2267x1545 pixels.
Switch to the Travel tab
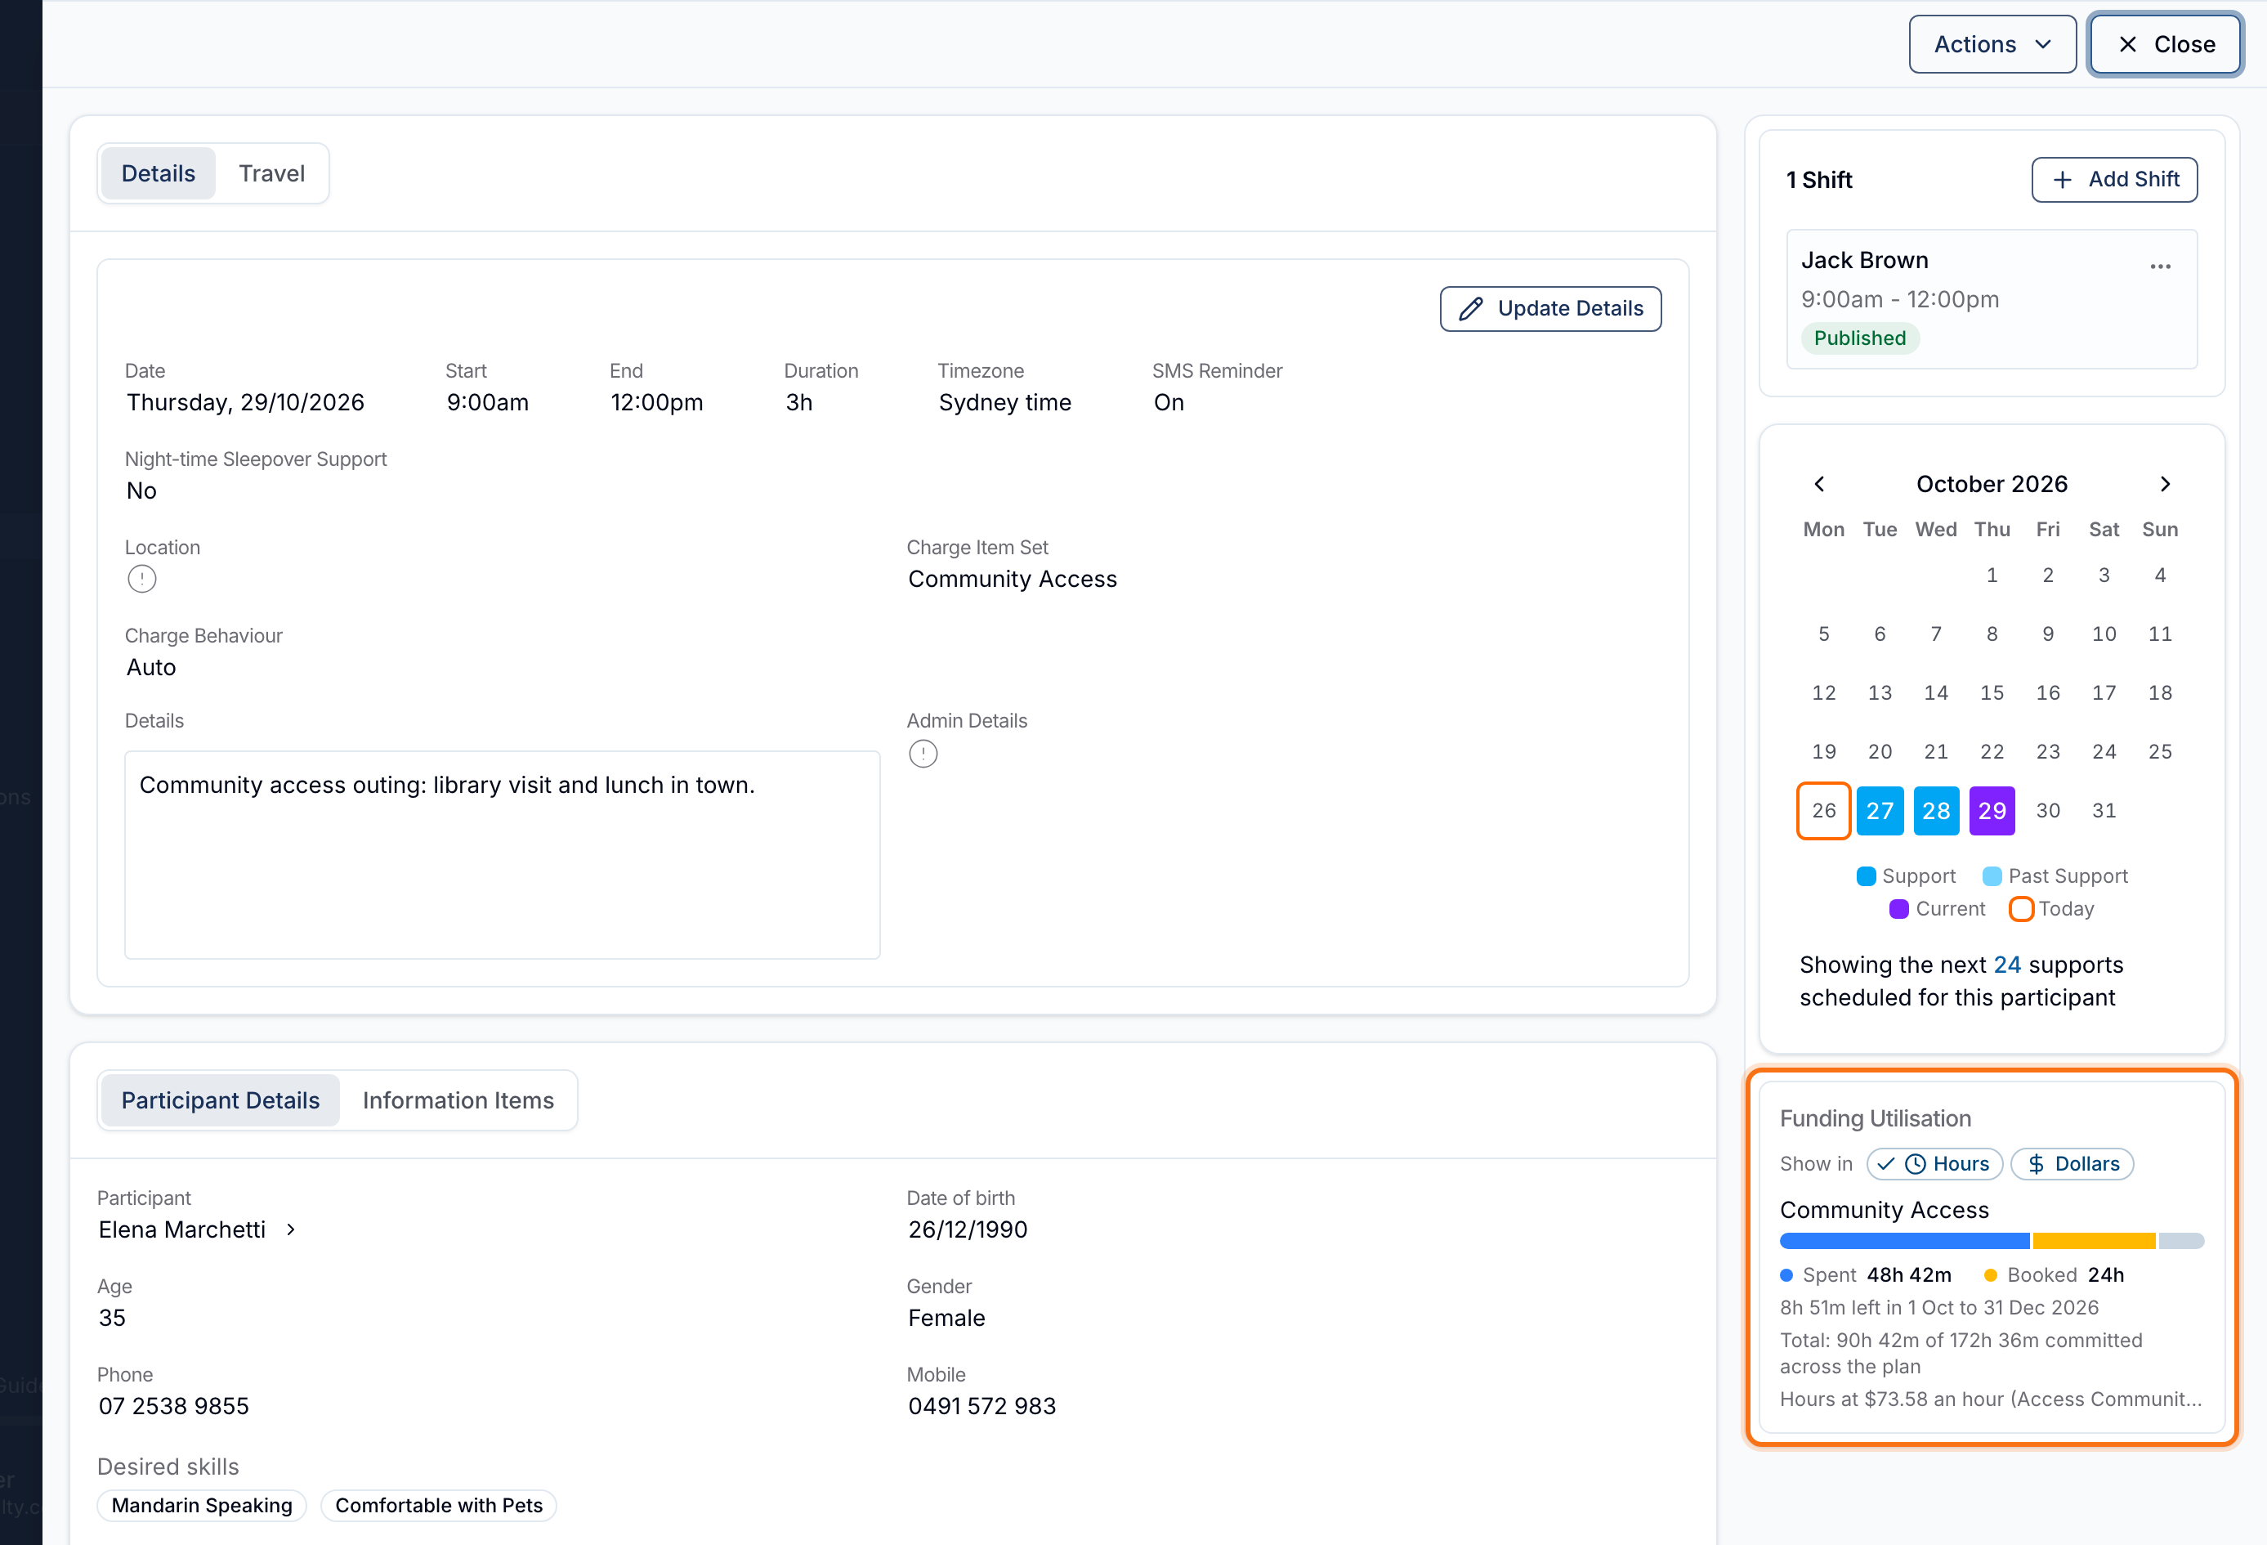(x=271, y=174)
